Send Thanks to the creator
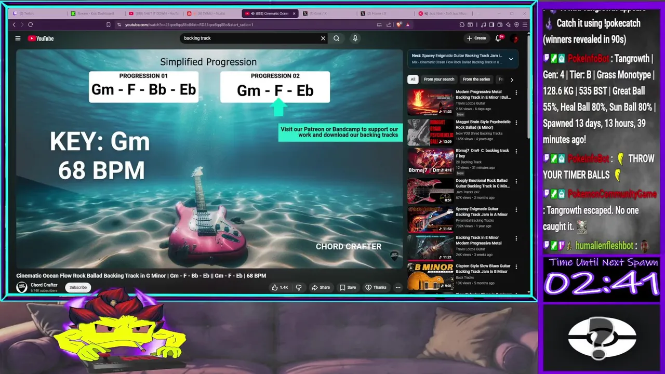The height and width of the screenshot is (374, 665). coord(376,287)
